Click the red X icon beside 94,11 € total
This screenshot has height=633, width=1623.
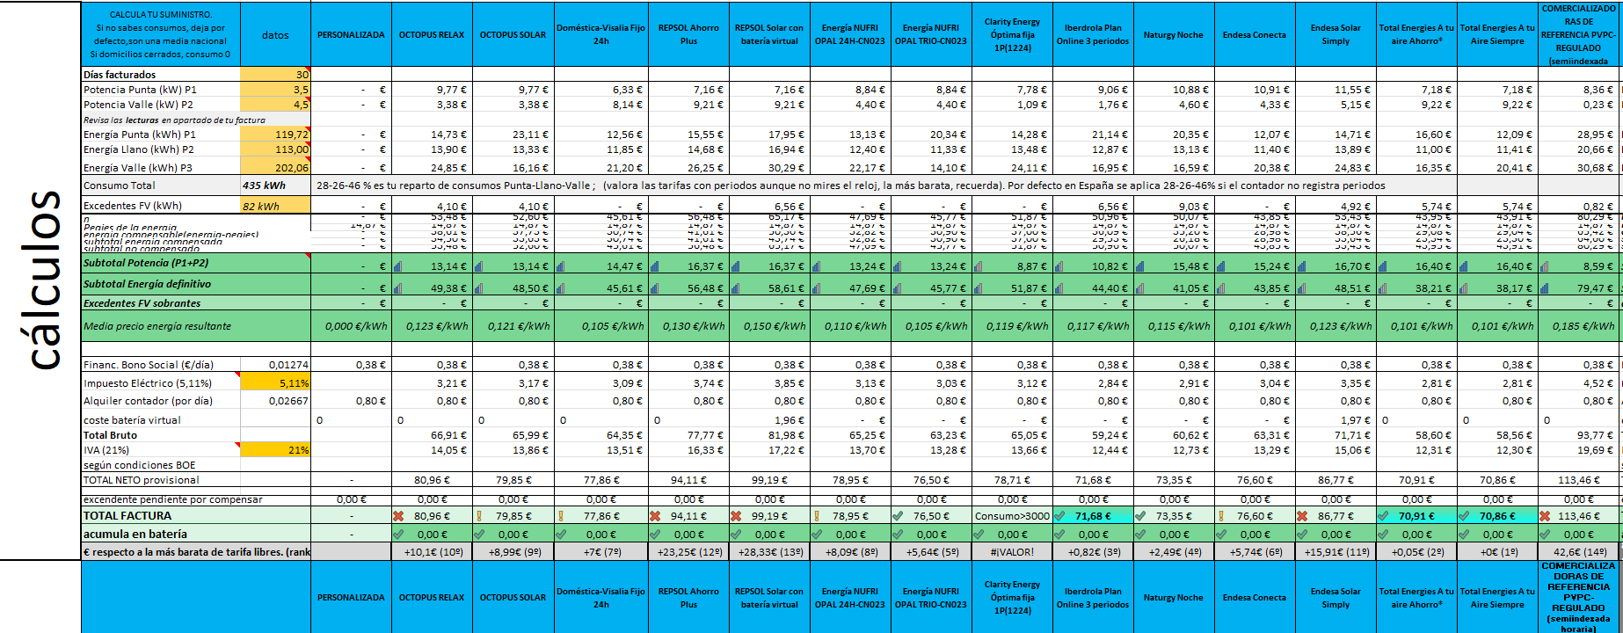(655, 516)
